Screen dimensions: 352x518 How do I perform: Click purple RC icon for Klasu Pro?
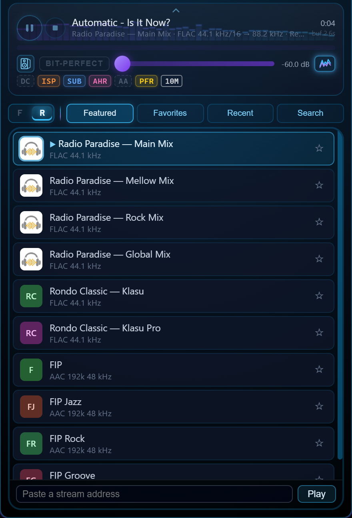tap(31, 333)
